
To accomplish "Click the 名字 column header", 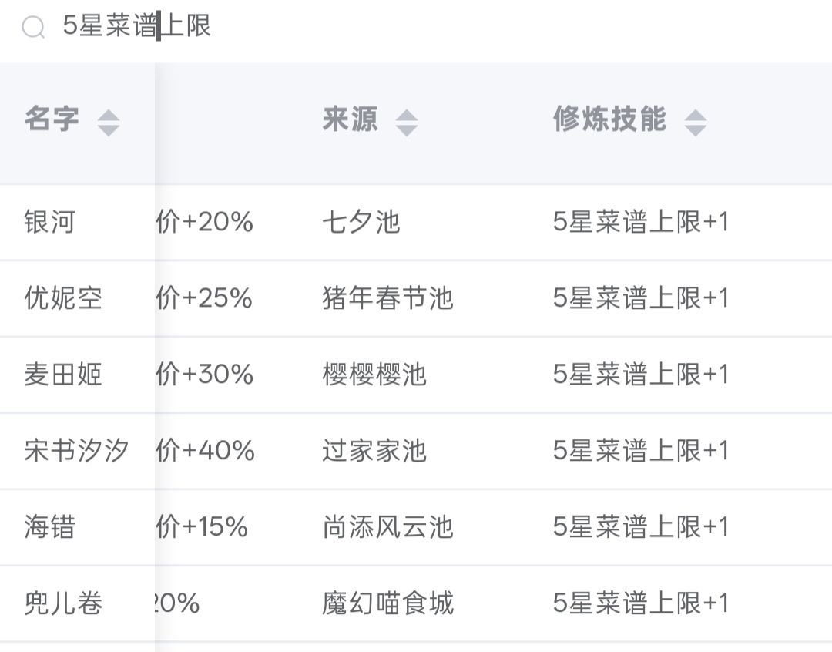I will [52, 119].
